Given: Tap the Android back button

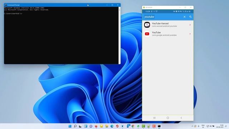Looking at the screenshot, I should coord(181,118).
